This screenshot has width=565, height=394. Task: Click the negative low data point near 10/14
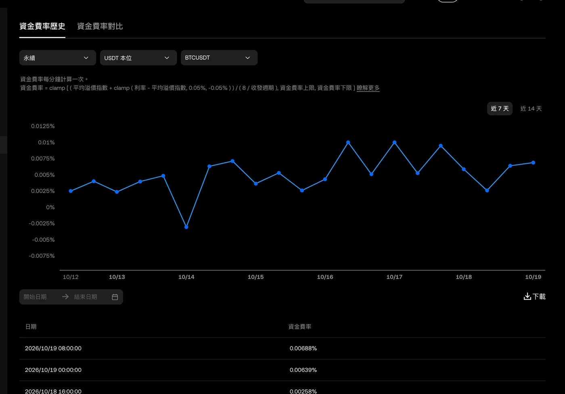point(186,227)
